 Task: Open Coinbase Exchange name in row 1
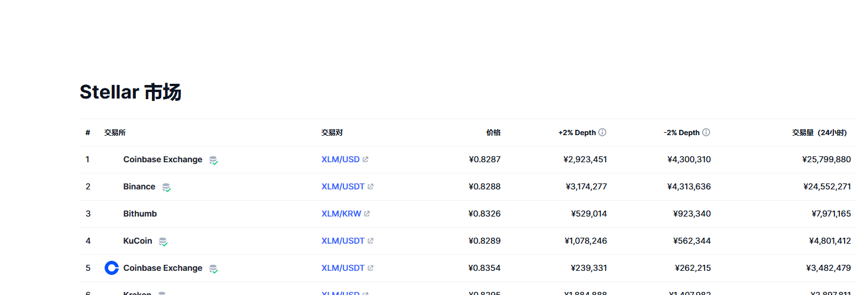(163, 160)
